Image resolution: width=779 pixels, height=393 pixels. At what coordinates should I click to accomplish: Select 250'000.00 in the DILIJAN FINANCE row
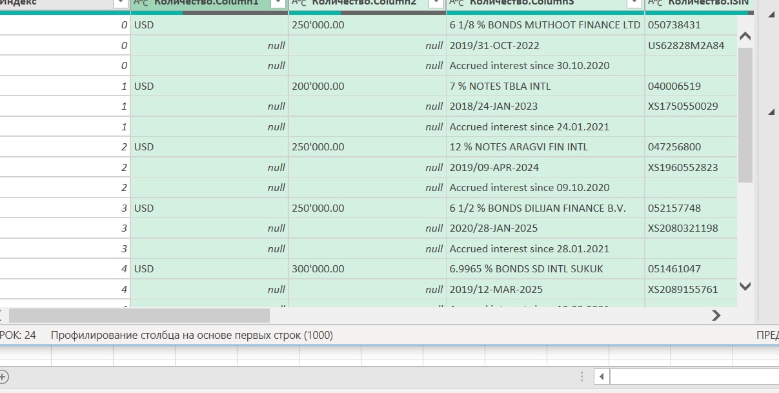[367, 208]
